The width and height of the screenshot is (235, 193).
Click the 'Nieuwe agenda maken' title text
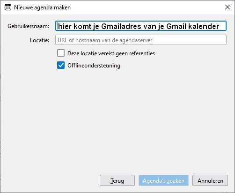tap(42, 7)
